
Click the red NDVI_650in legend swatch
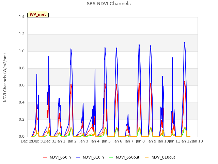point(45,158)
